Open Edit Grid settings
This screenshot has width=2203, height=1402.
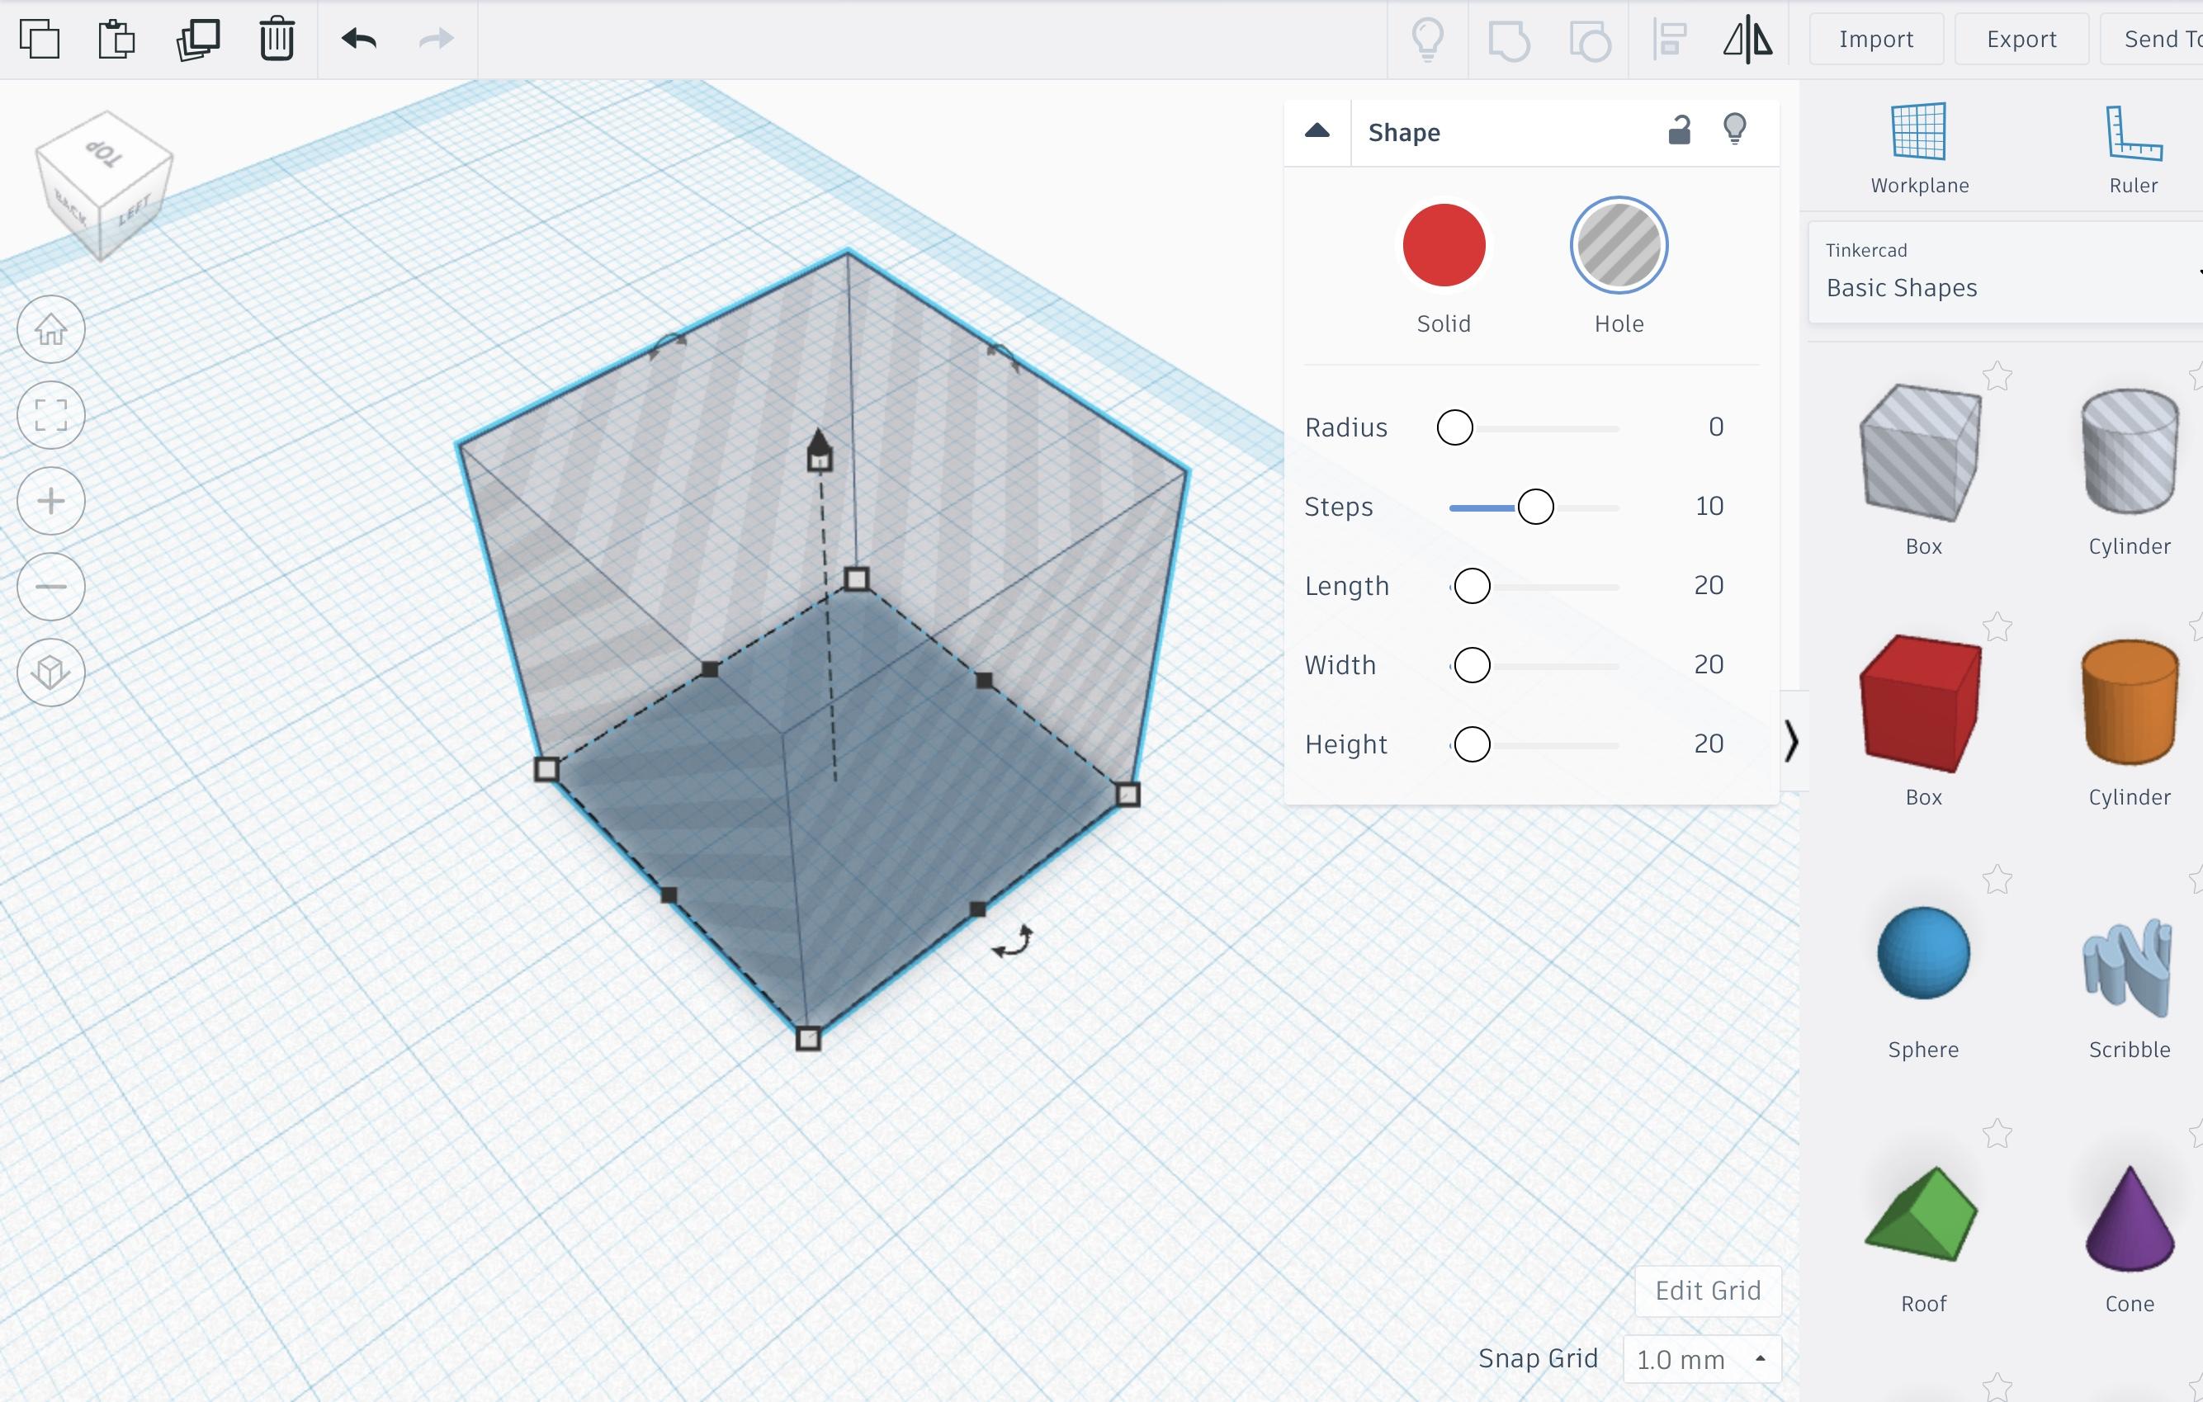(x=1707, y=1291)
